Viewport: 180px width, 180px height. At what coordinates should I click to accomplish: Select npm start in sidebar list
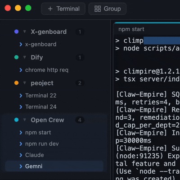tap(54, 133)
